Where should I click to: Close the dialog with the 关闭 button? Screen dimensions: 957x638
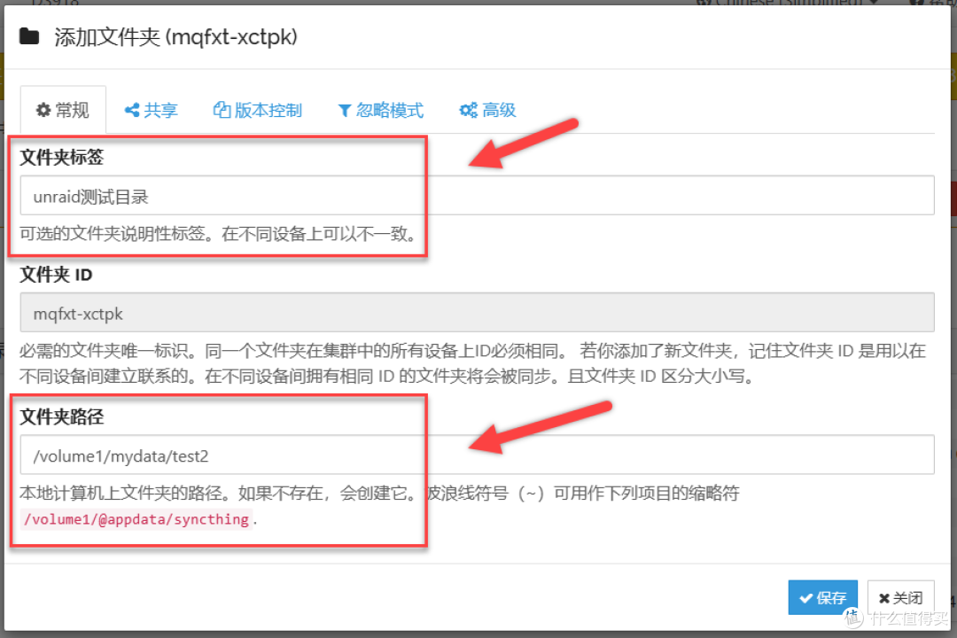click(901, 597)
